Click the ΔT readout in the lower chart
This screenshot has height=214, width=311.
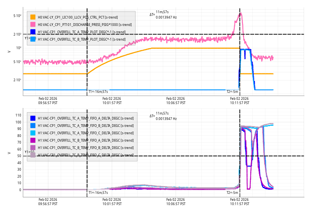point(163,116)
